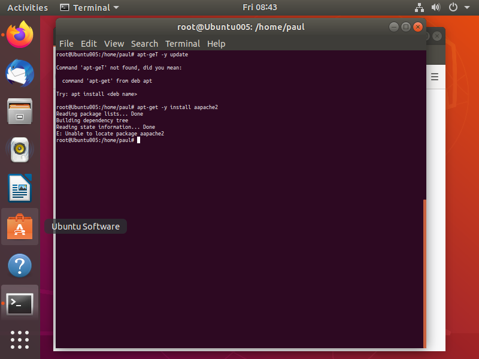The width and height of the screenshot is (479, 359).
Task: Maximize the root@Ubuntu005 terminal window
Action: [406, 27]
